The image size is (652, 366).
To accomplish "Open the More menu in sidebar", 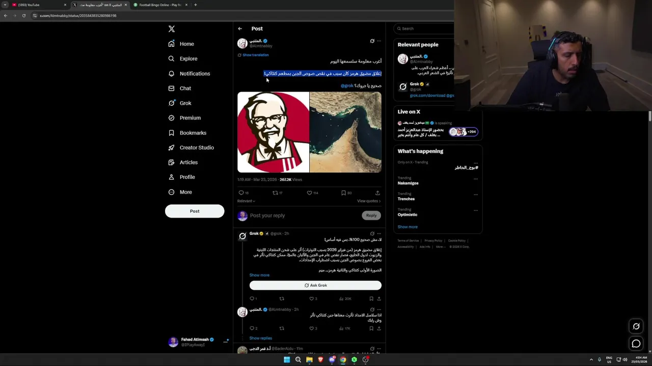I will (180, 192).
